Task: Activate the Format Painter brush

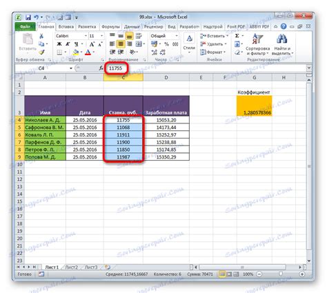Action: click(41, 52)
